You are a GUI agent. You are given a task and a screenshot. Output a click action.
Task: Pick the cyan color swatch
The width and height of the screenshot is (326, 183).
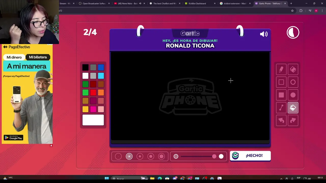click(x=101, y=76)
